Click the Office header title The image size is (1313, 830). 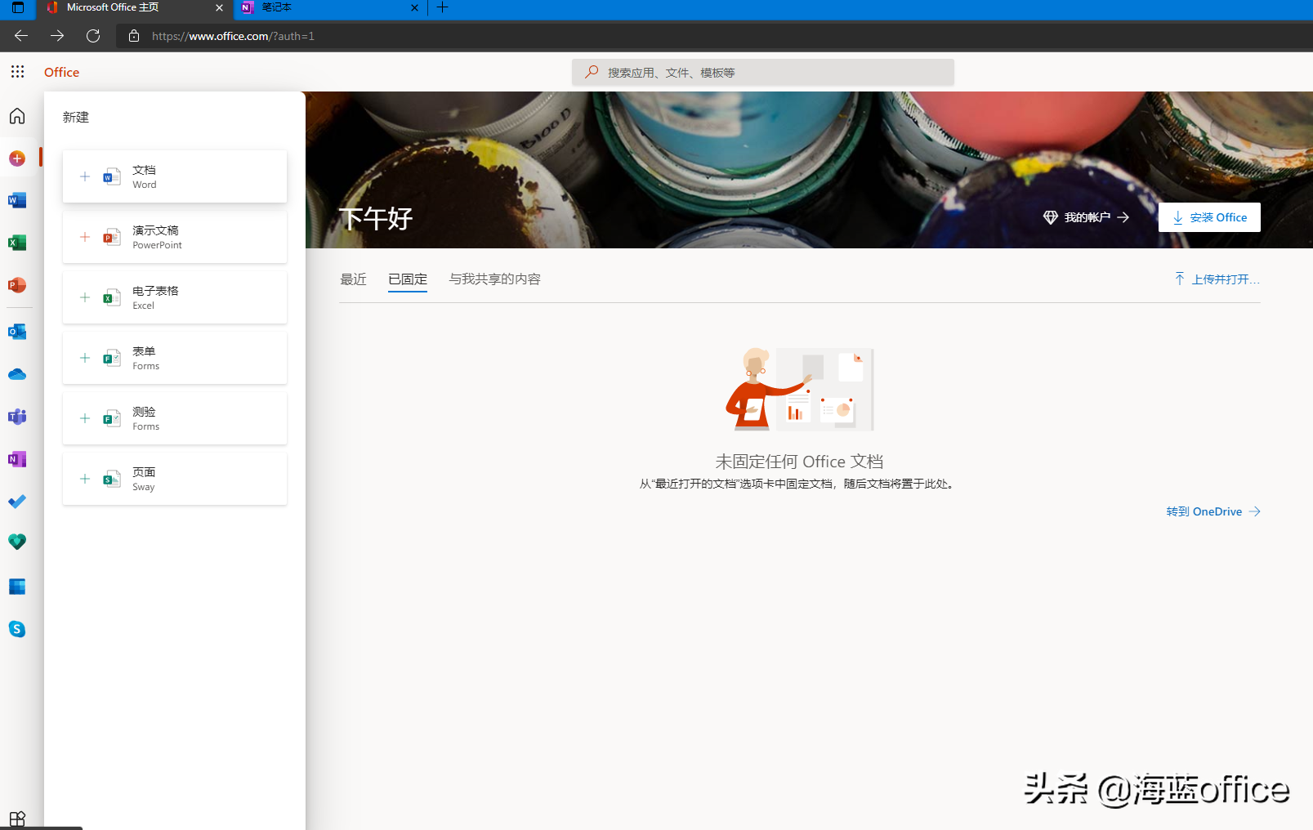click(61, 72)
